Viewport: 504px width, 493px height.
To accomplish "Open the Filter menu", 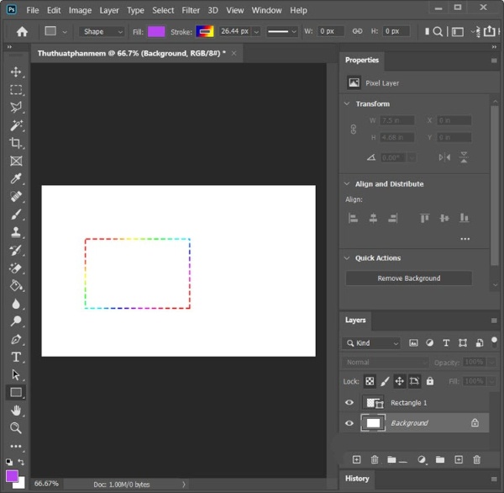I will tap(191, 10).
